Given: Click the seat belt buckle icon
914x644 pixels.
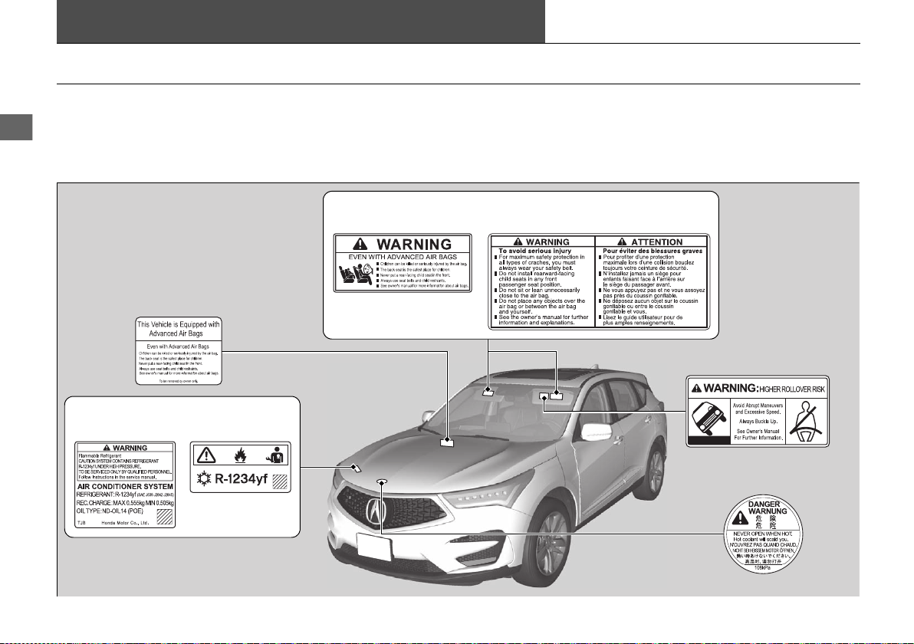Looking at the screenshot, I should pos(807,421).
